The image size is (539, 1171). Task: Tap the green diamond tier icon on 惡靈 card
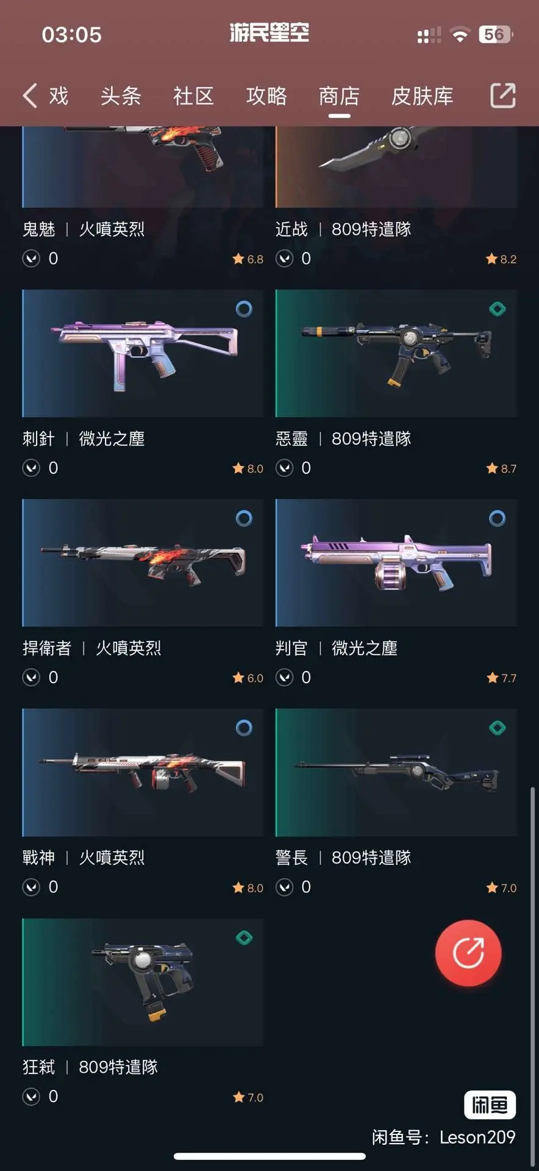click(498, 309)
